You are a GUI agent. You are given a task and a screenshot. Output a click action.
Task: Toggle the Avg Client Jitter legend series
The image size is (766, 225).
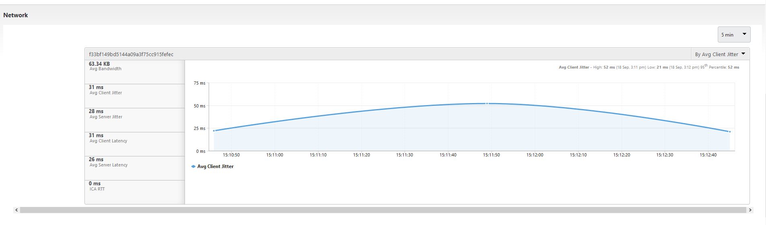point(215,166)
